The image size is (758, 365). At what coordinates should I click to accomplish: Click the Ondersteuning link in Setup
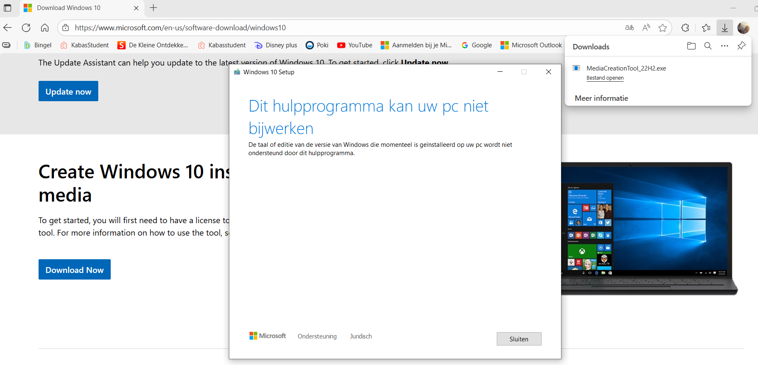pos(317,336)
